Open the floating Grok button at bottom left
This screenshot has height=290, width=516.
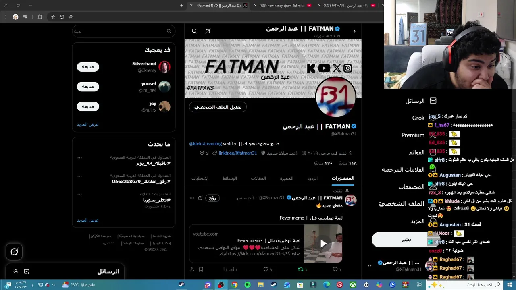14,252
